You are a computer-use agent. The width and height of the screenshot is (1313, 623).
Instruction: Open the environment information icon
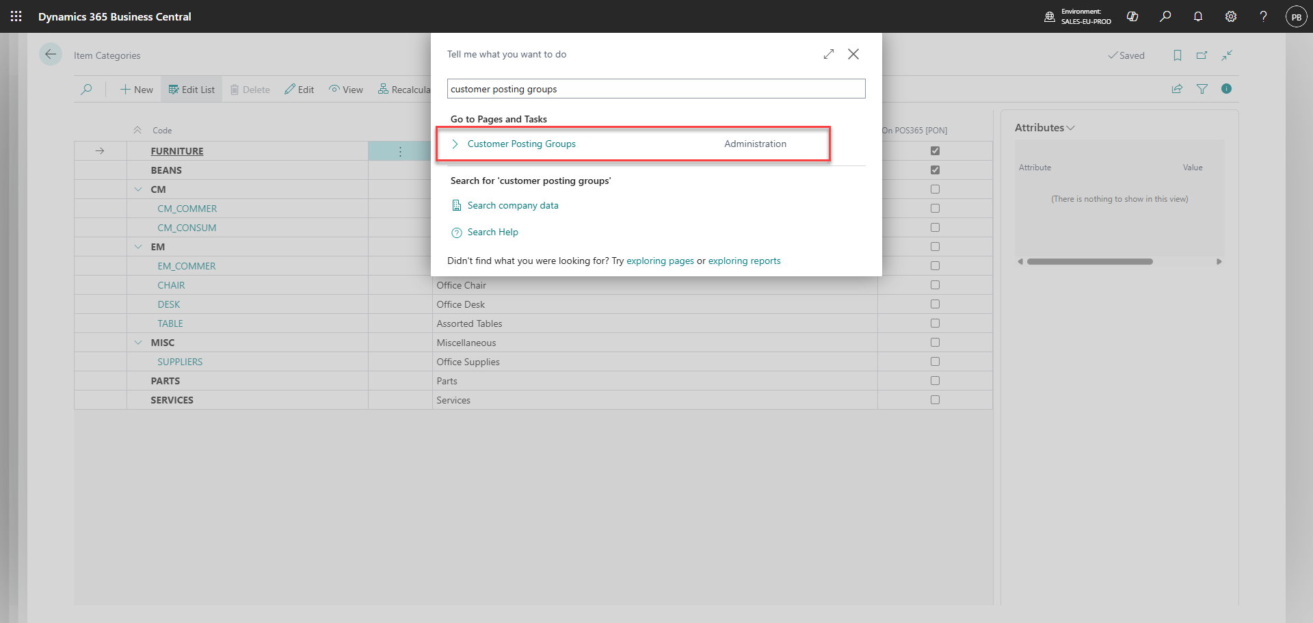(x=1050, y=16)
